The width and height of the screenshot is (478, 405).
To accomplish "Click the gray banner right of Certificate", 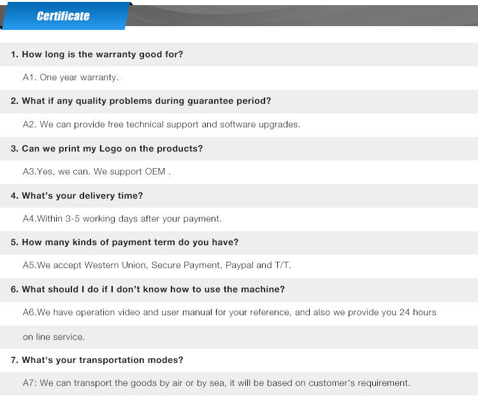I will [x=303, y=15].
